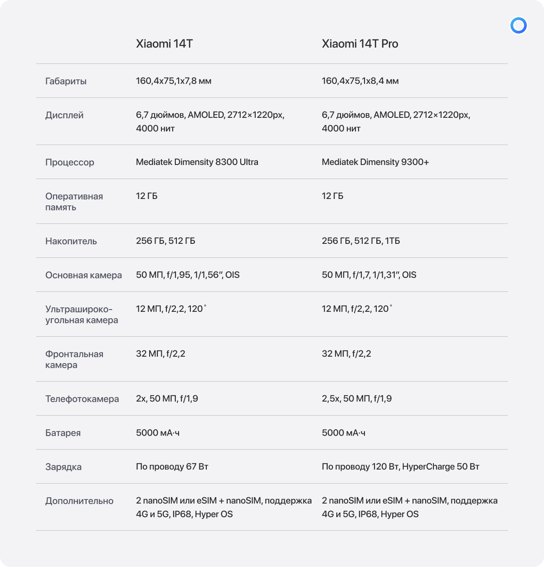544x567 pixels.
Task: Click the HyperCharge 50 Вт charging cell
Action: (x=400, y=467)
